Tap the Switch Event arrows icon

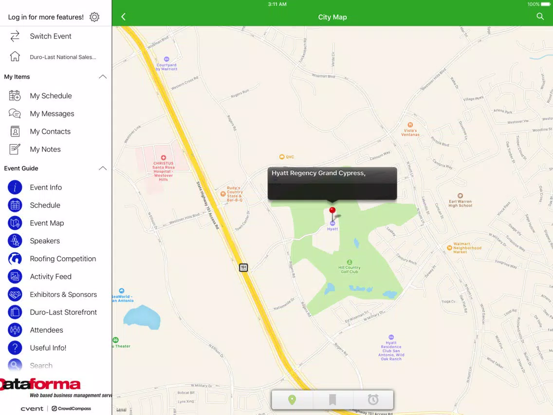(15, 37)
